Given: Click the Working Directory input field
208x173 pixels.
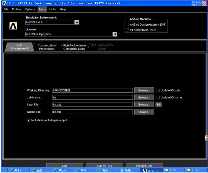Looking at the screenshot, I should 92,90.
